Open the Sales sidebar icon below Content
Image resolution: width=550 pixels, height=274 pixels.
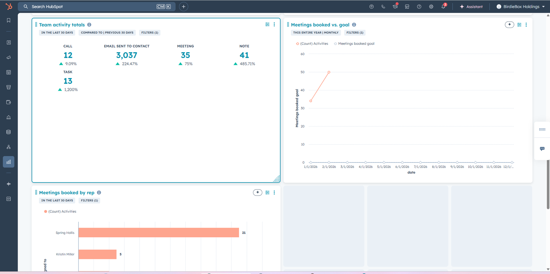tap(9, 87)
